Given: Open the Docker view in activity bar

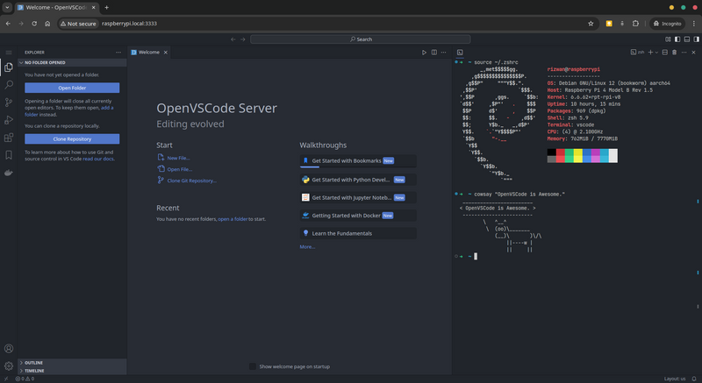Looking at the screenshot, I should tap(9, 173).
